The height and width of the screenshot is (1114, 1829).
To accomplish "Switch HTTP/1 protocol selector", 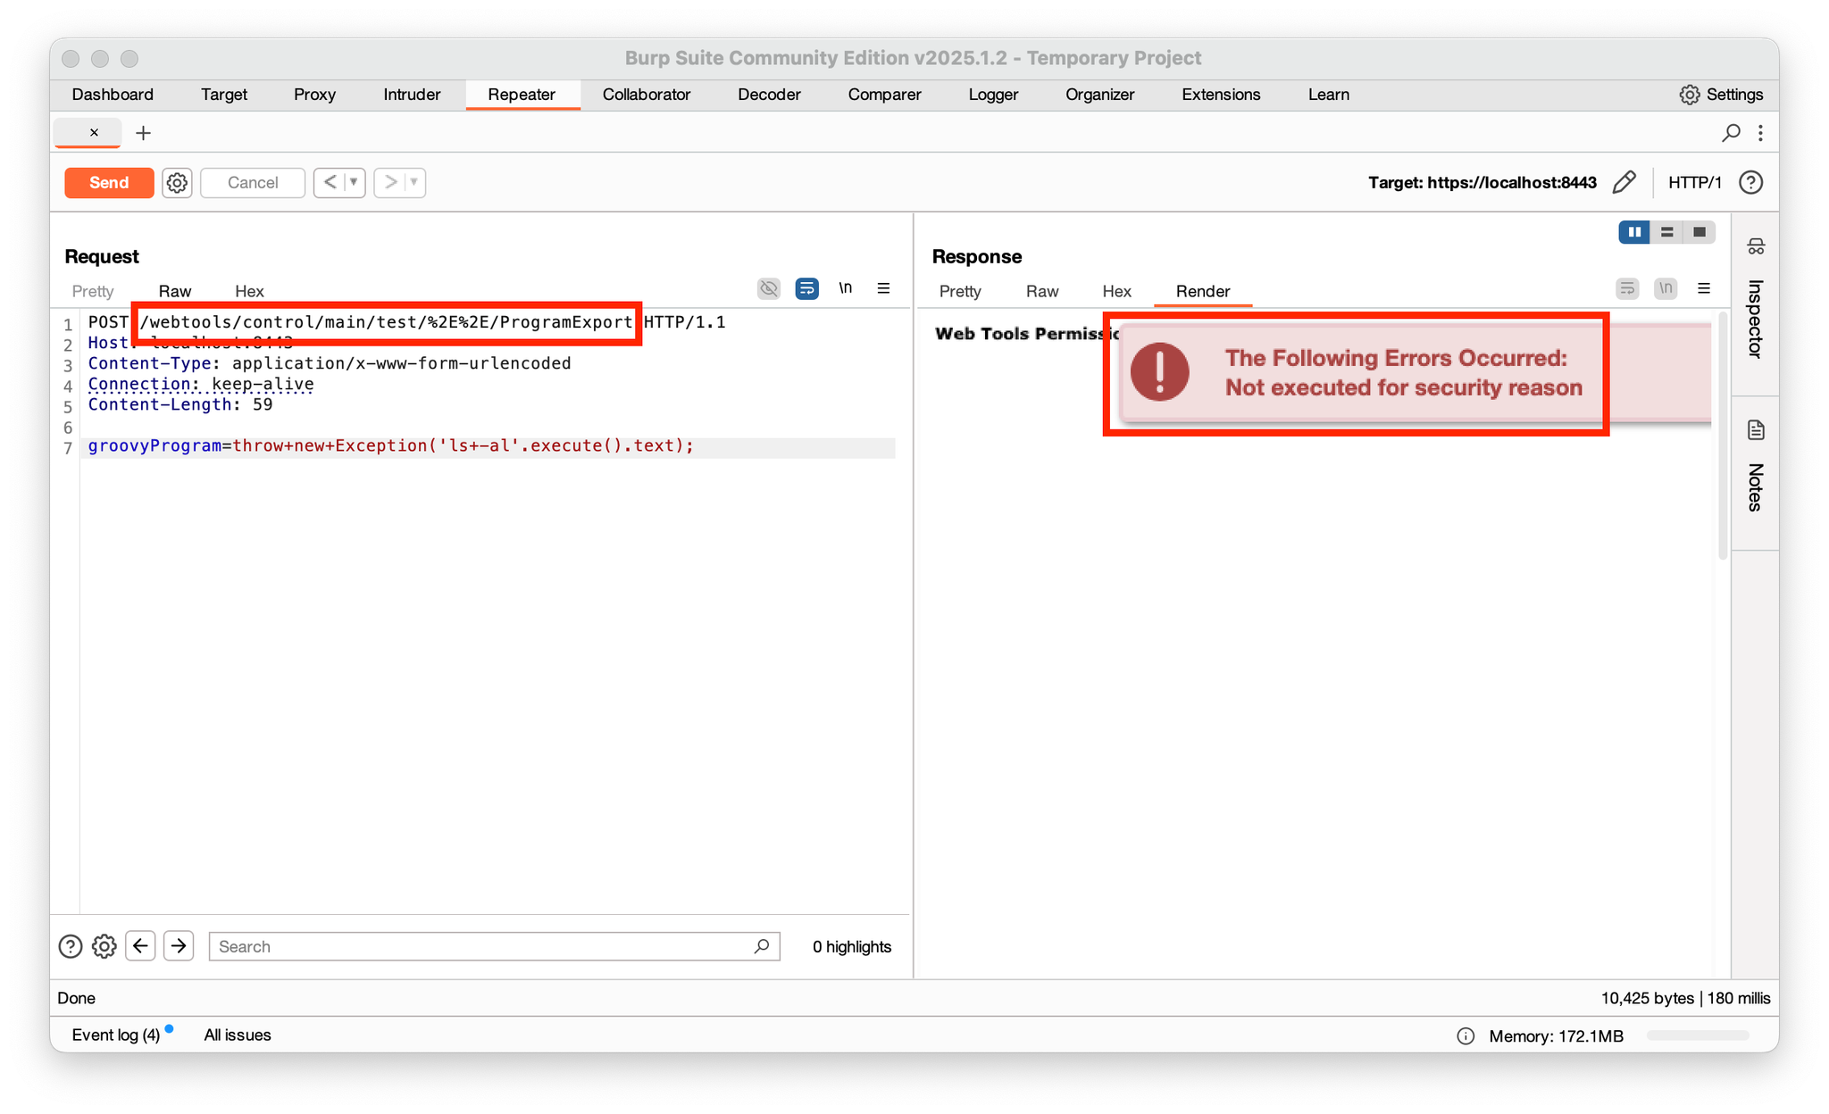I will pos(1694,182).
